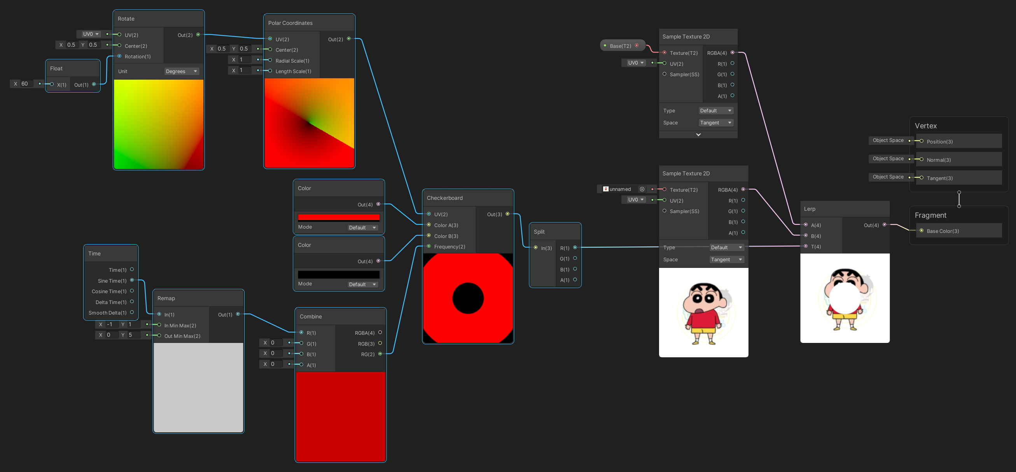This screenshot has height=472, width=1016.
Task: Click the Split R(1) output port
Action: (x=575, y=248)
